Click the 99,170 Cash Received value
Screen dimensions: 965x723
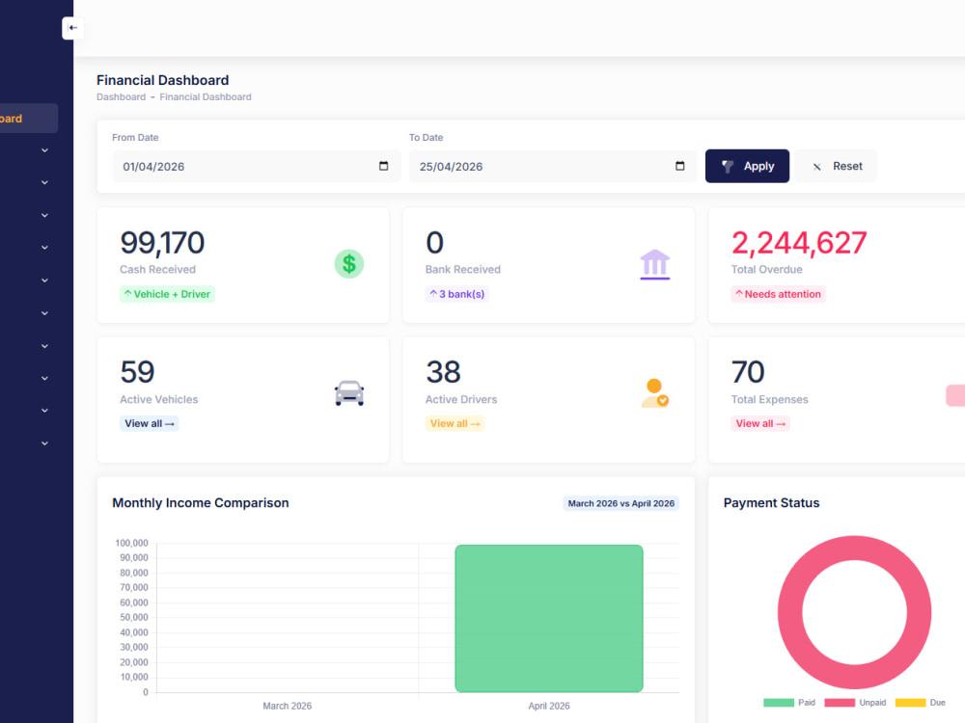click(162, 243)
